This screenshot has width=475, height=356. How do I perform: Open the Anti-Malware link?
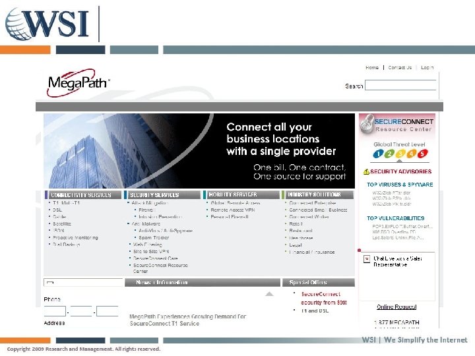coord(146,223)
